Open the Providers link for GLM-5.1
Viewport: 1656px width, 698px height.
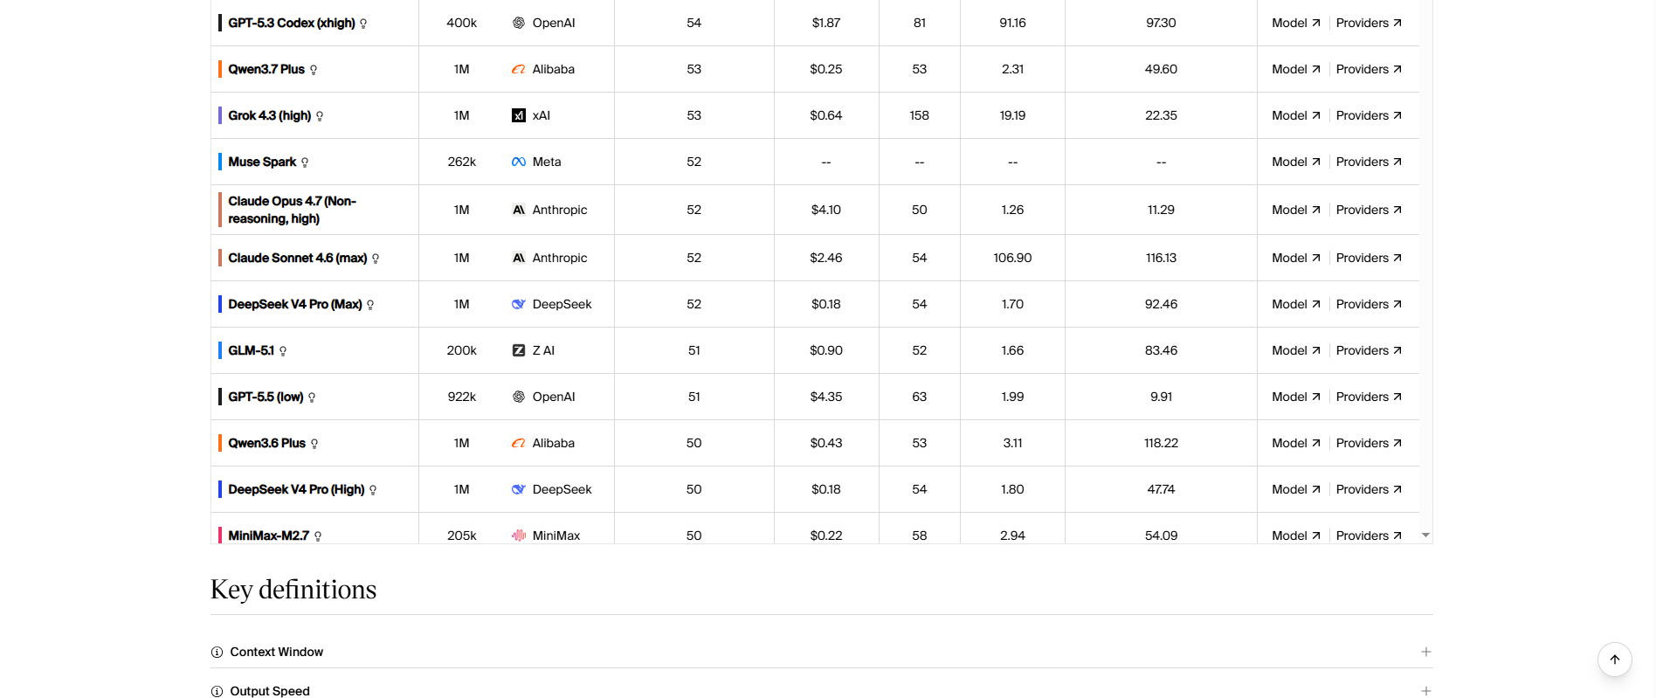[x=1369, y=350]
